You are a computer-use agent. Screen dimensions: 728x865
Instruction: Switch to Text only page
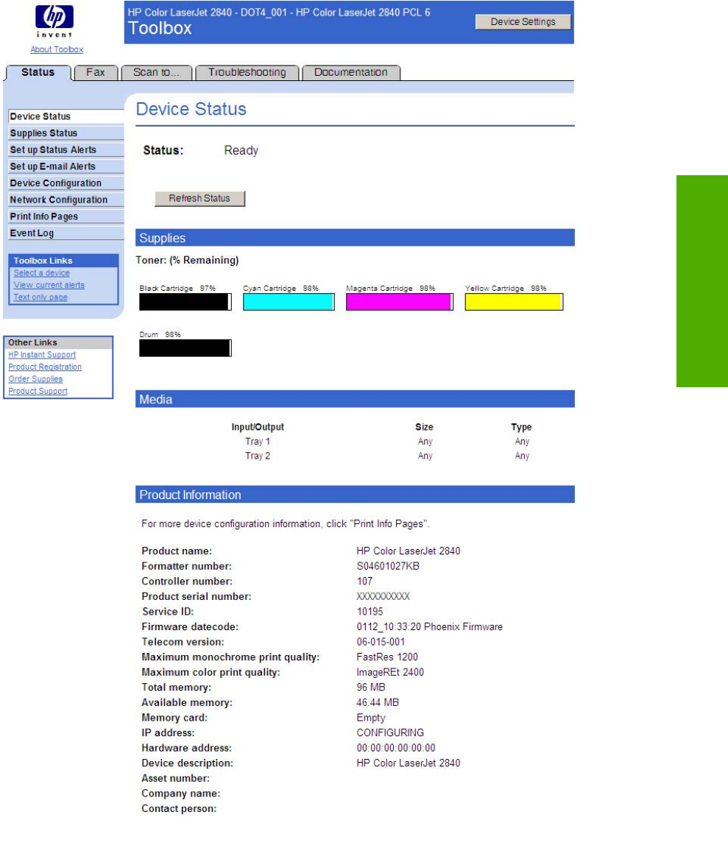[40, 297]
